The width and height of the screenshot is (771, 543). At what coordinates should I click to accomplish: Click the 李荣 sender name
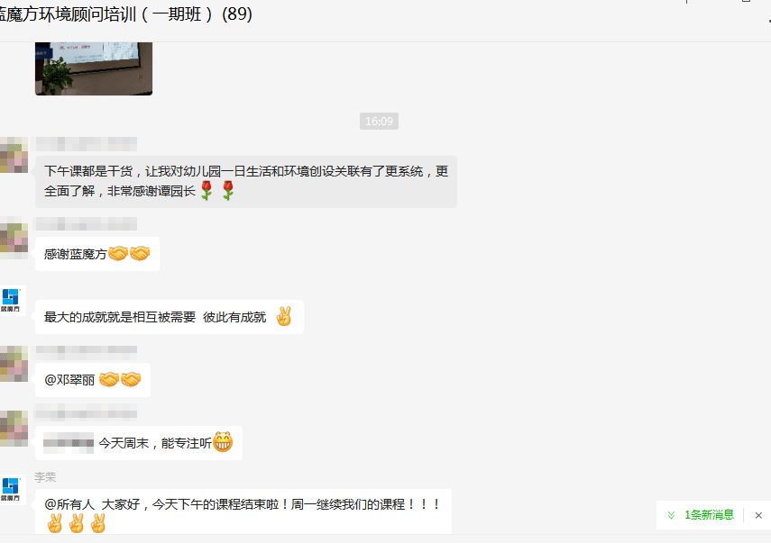tap(45, 477)
